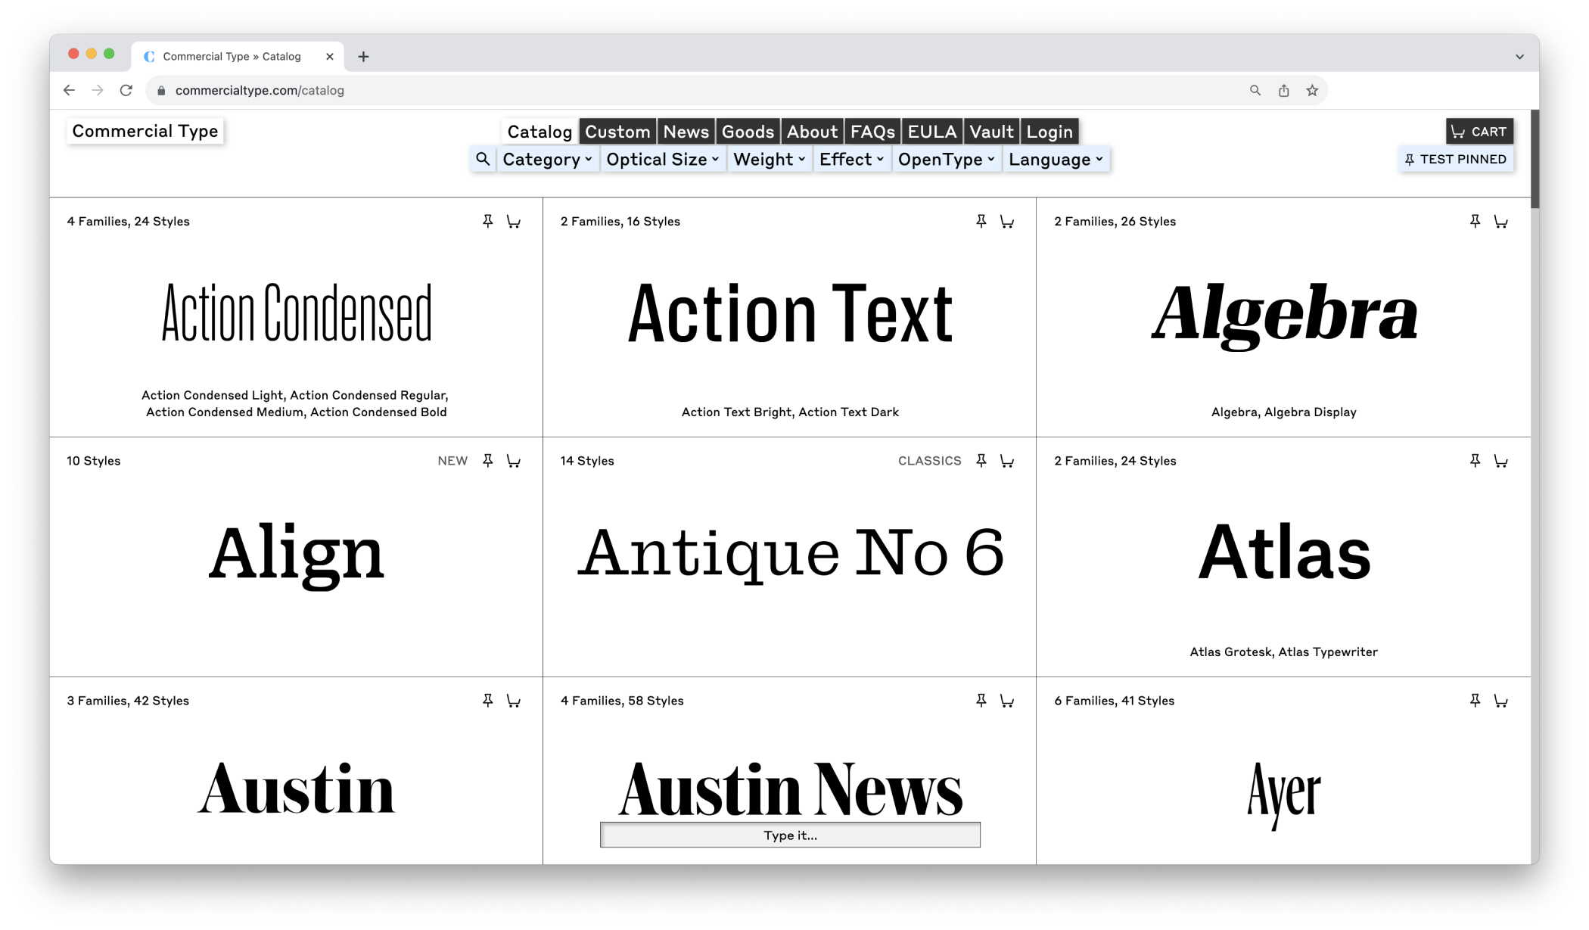Open the Language filter dropdown

point(1056,159)
